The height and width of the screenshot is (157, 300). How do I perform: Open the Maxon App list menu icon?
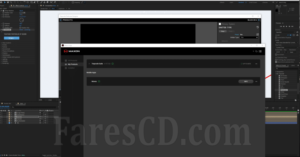(260, 51)
